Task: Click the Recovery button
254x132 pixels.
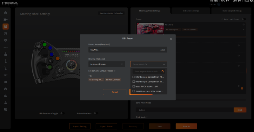Action: (x=133, y=126)
